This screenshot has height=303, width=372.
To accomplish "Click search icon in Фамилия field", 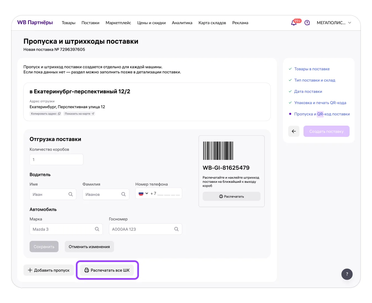I will coord(123,194).
